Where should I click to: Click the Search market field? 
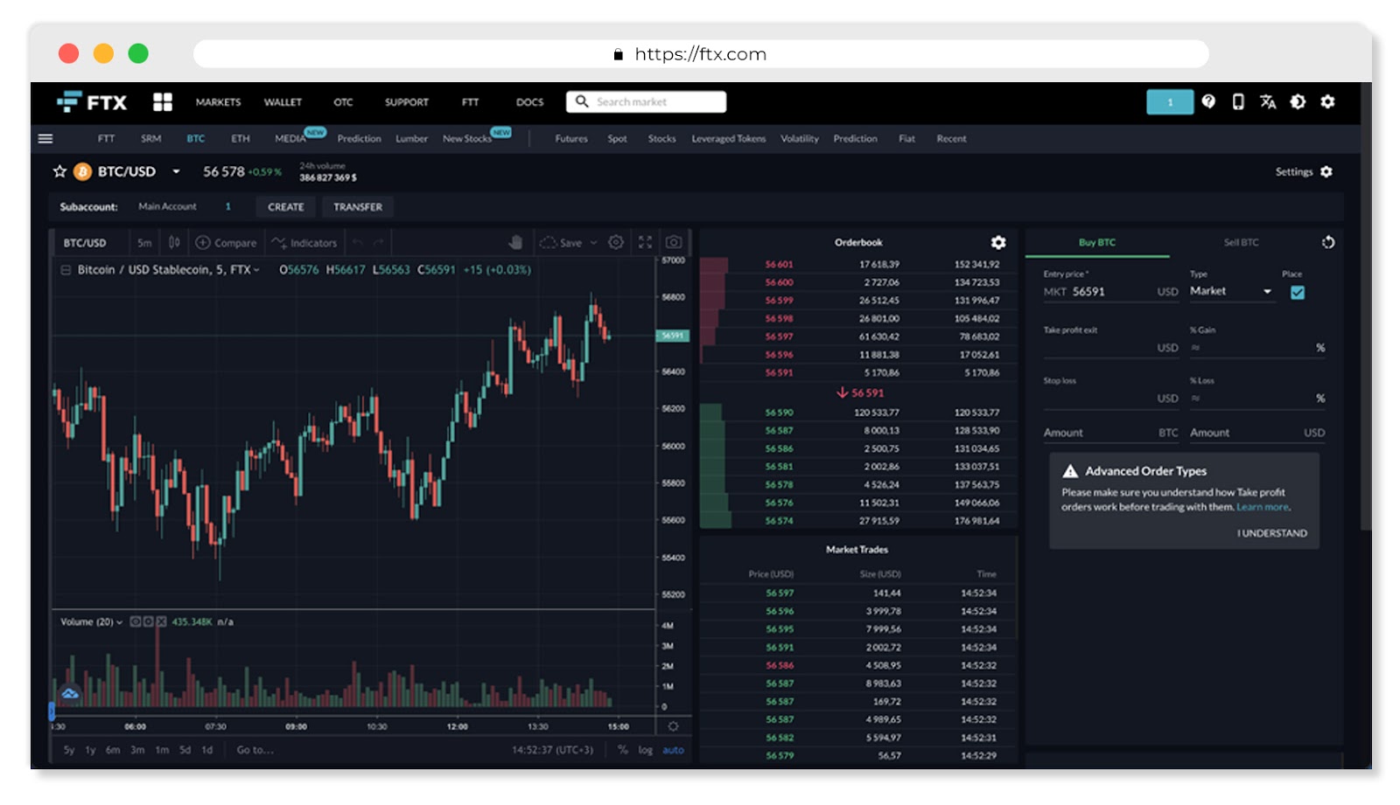coord(646,102)
